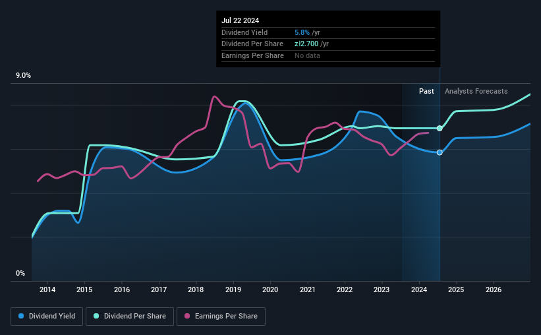Click the 2017 x-axis label

pyautogui.click(x=159, y=289)
